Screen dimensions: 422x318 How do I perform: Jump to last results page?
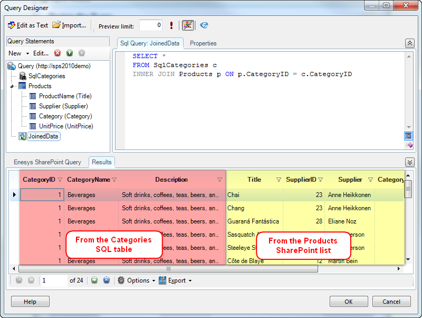pos(107,280)
